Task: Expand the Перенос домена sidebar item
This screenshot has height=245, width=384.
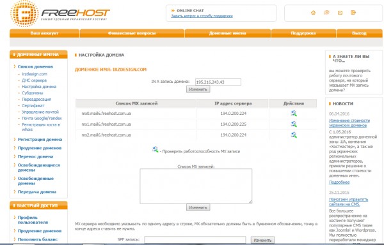Action: click(35, 157)
